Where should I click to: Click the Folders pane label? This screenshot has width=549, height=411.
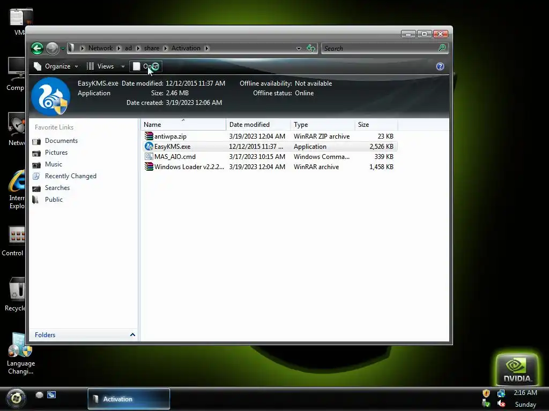45,335
